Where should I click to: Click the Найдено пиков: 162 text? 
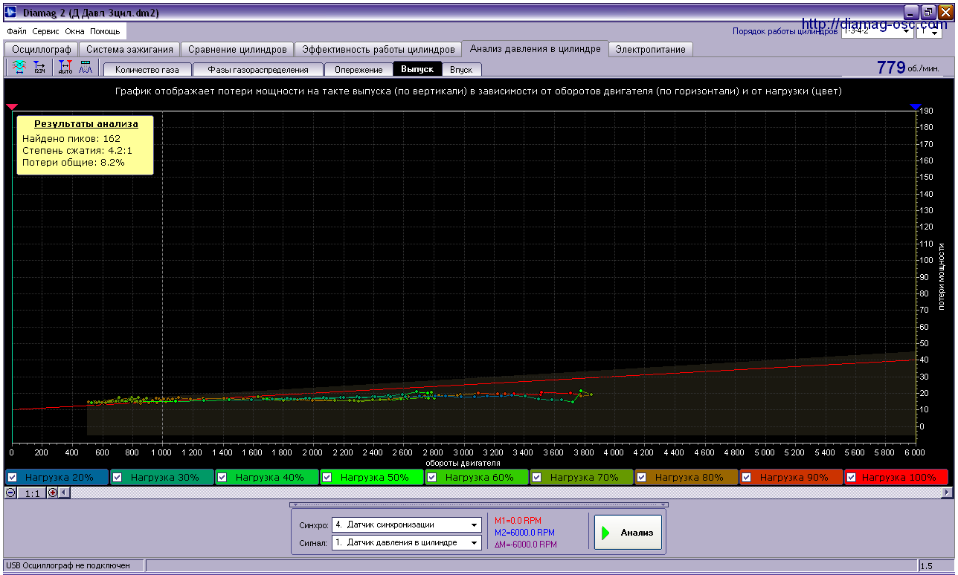71,138
